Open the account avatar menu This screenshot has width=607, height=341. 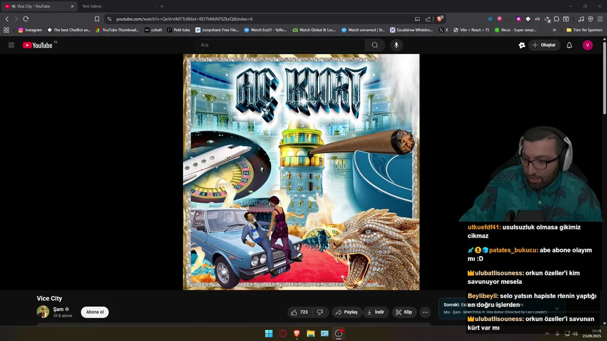[588, 45]
